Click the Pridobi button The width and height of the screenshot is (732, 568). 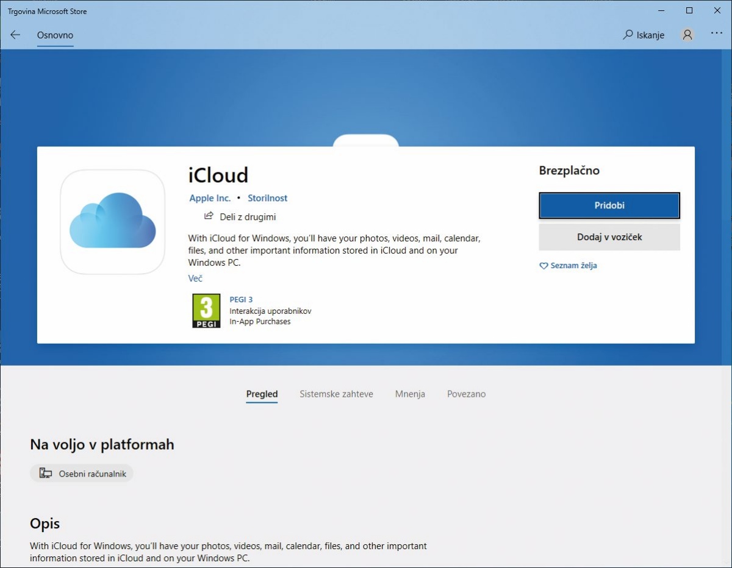tap(609, 205)
